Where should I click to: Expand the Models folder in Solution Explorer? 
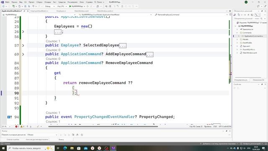tap(237, 39)
